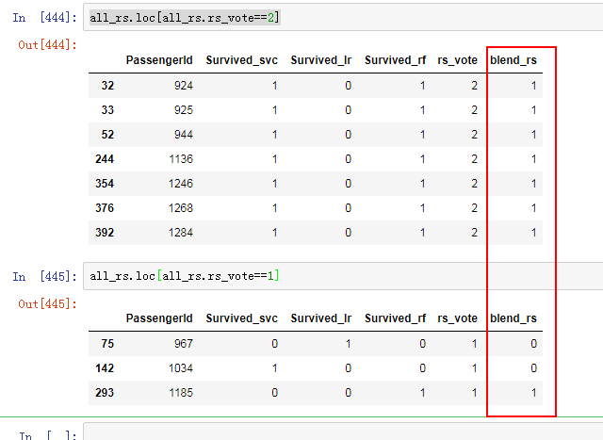This screenshot has width=603, height=440.
Task: Click PassengerId value 967
Action: 184,344
